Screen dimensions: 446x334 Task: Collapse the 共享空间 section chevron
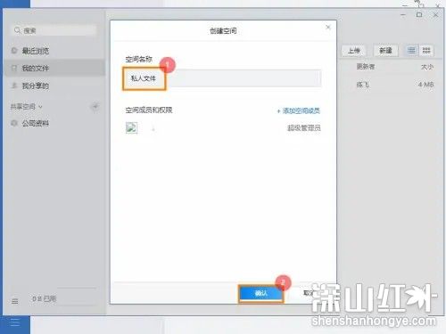click(x=40, y=107)
